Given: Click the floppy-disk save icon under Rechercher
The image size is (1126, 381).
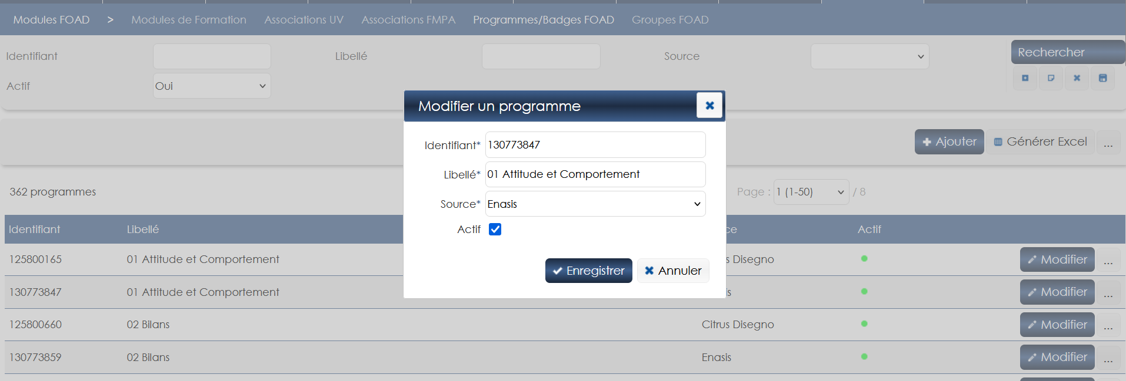Looking at the screenshot, I should click(x=1102, y=78).
